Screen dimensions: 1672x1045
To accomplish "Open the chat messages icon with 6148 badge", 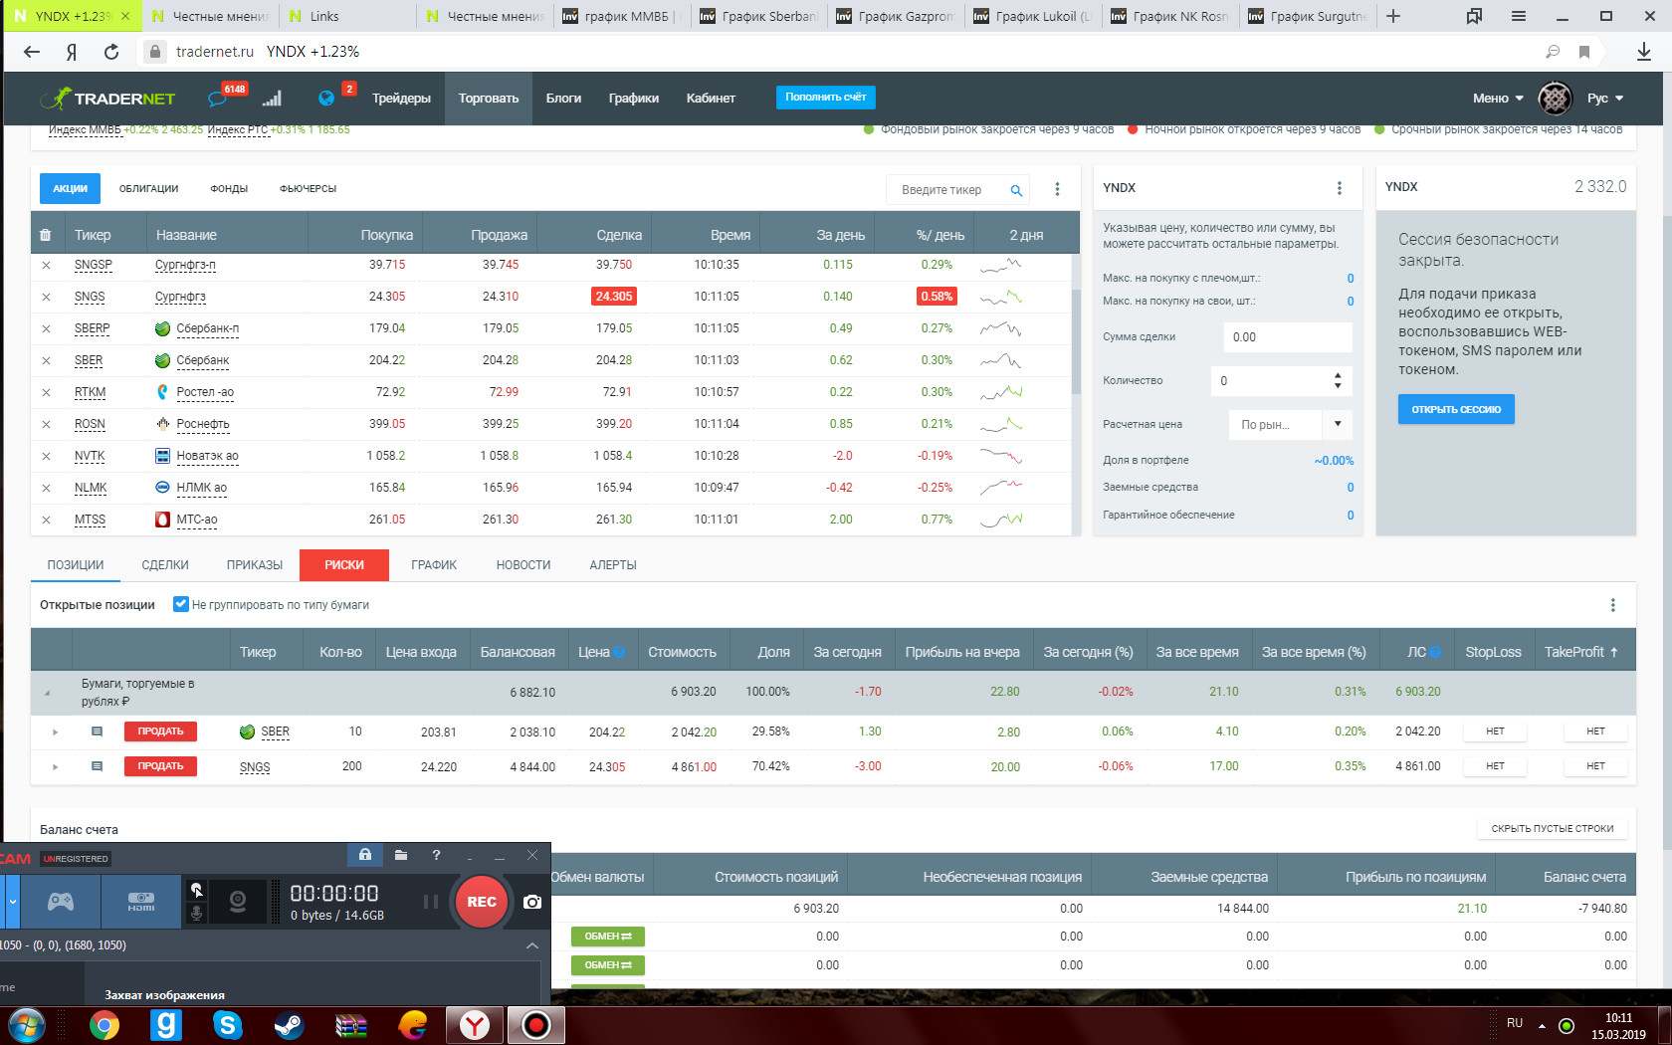I will 217,99.
